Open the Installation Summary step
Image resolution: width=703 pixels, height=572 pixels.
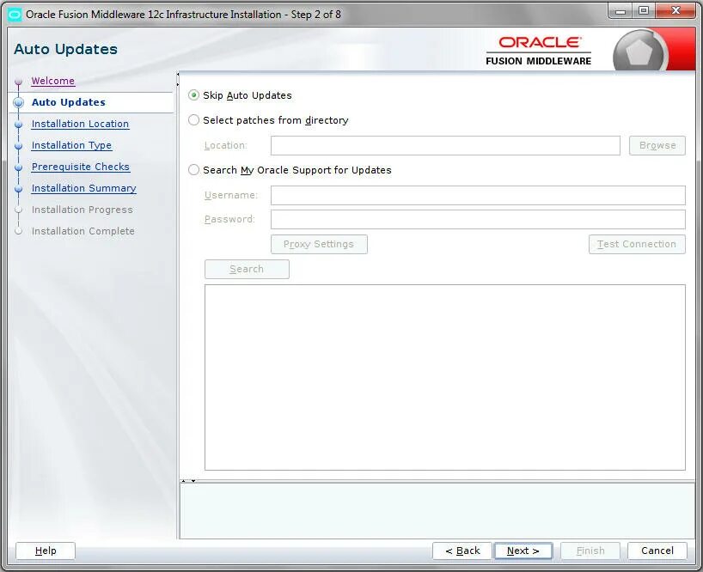pos(84,188)
